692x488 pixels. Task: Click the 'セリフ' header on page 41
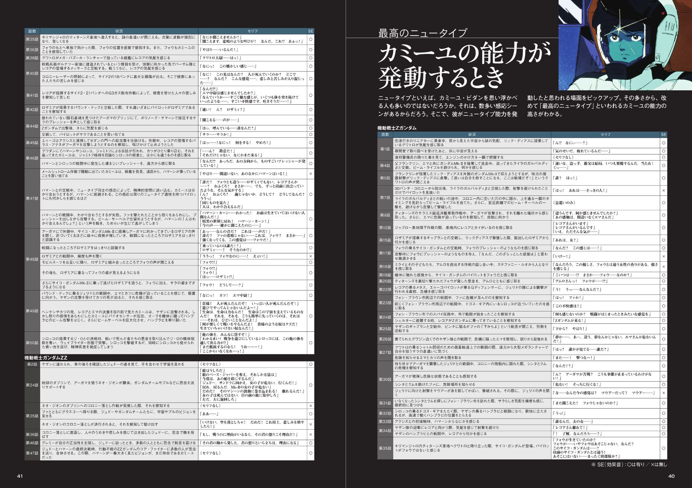pyautogui.click(x=253, y=31)
